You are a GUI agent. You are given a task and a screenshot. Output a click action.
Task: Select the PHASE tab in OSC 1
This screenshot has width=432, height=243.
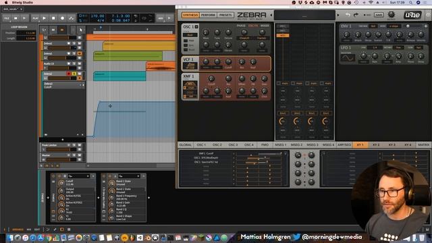[241, 26]
